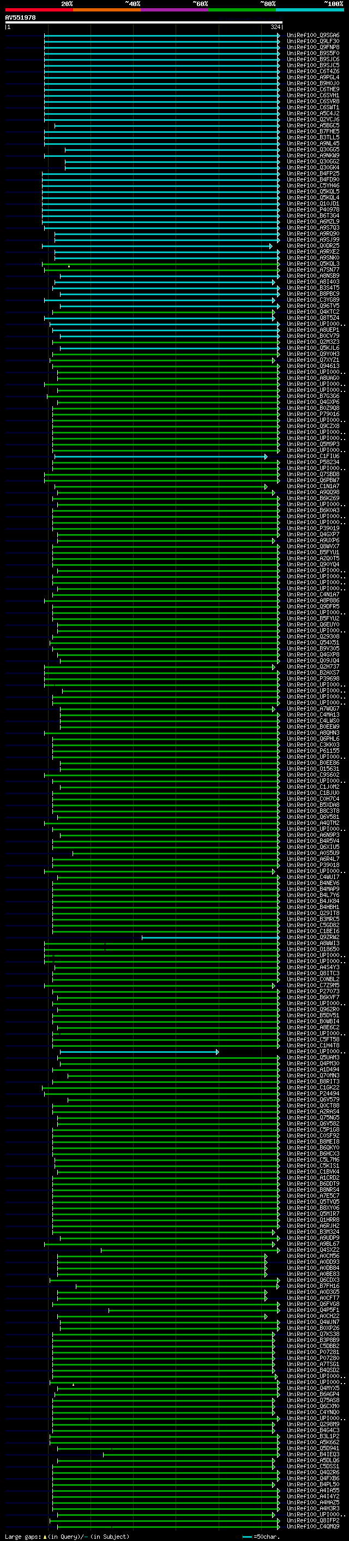Viewport: 349px width, 1541px height.
Task: Select the UniRef100_Q4P5F1 entry
Action: coord(313,1311)
